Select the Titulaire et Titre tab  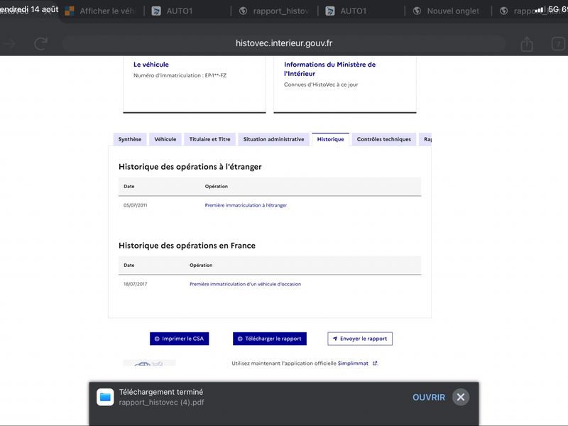pos(209,139)
